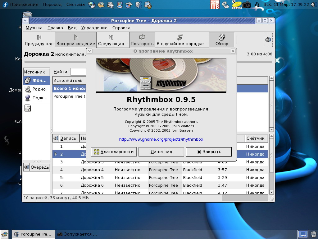This screenshot has height=239, width=318.
Task: Click the Исполнитель column header
Action: [x=69, y=81]
